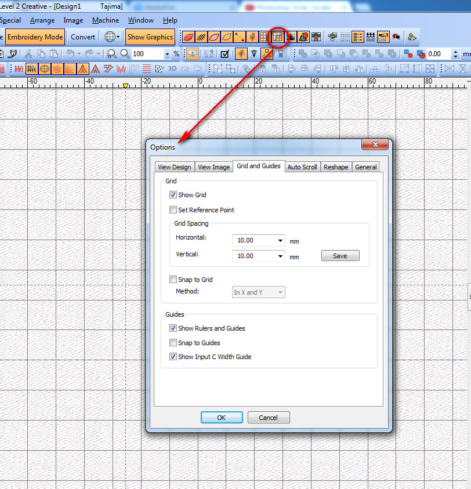Toggle the Show Bitmaps picture icon
Viewport: 471px width, 489px height.
[291, 37]
